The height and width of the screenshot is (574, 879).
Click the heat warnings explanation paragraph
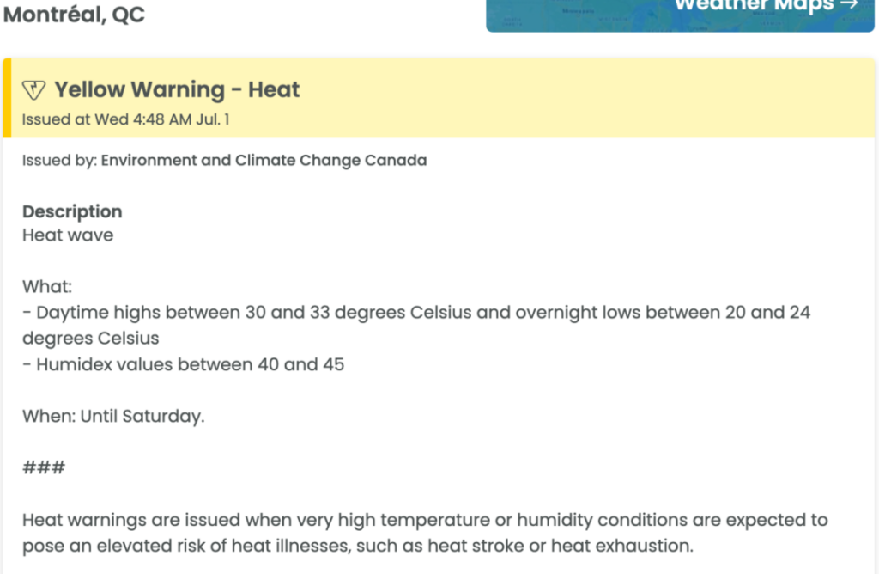[425, 533]
